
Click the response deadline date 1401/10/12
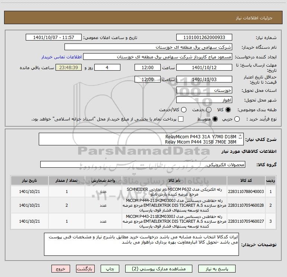(204, 67)
